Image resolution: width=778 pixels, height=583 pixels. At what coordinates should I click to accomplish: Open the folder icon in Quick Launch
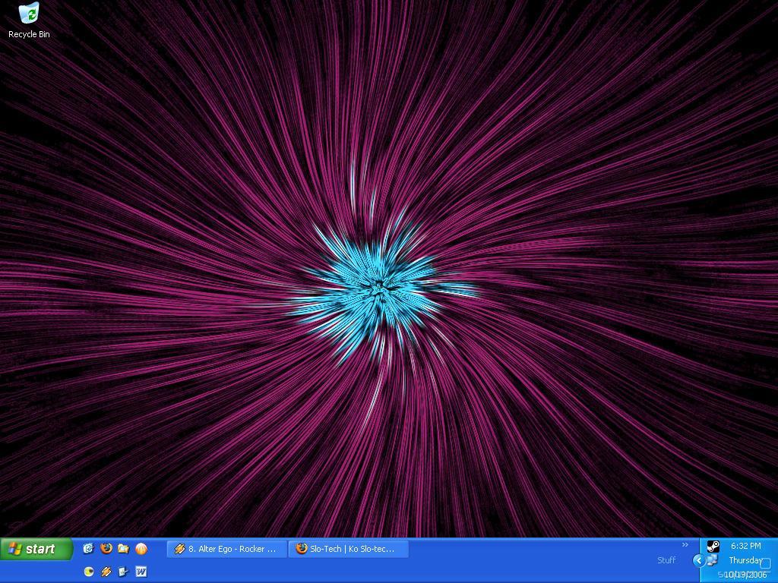(124, 548)
